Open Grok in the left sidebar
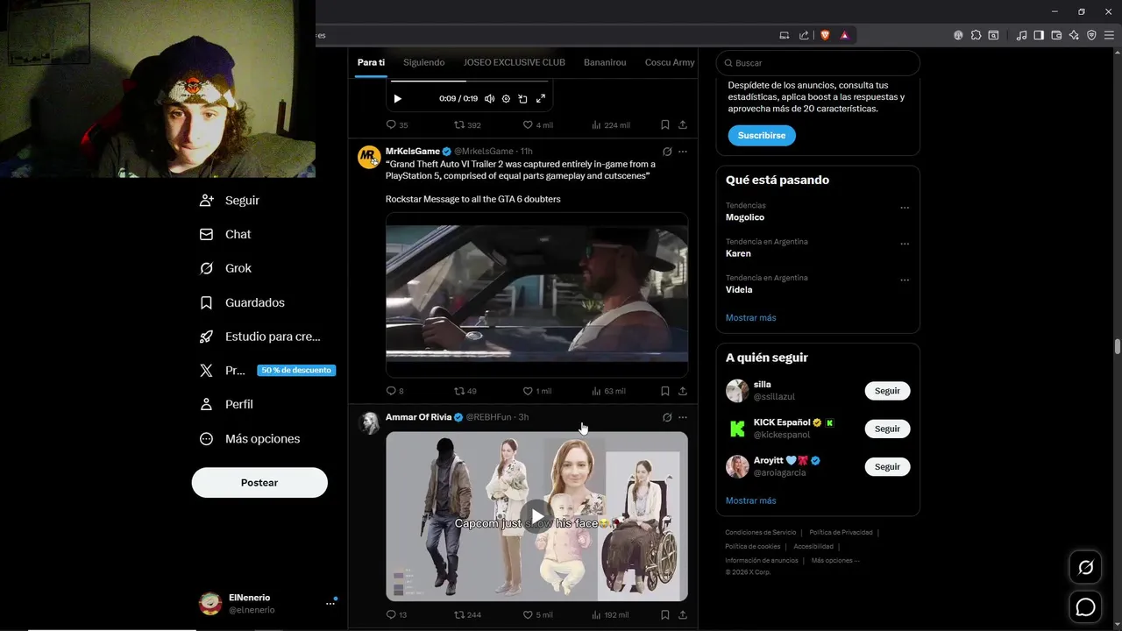This screenshot has height=631, width=1122. point(225,268)
